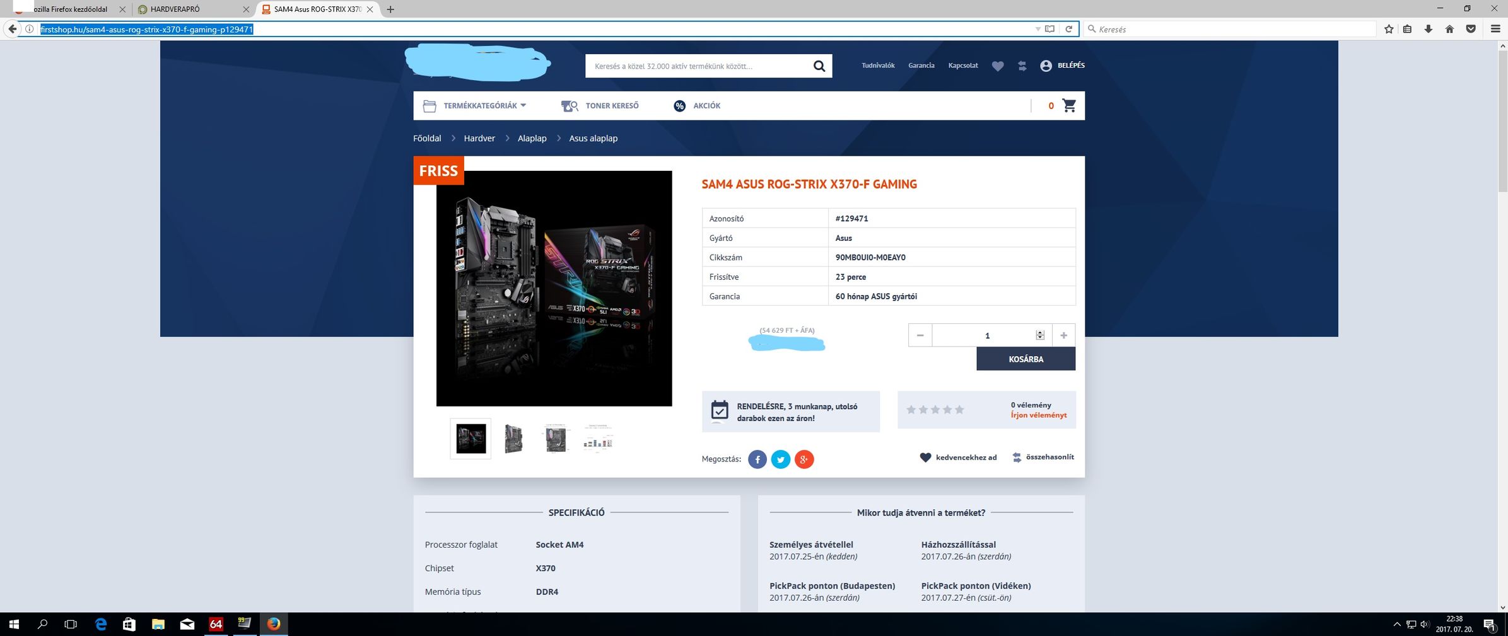This screenshot has width=1508, height=636.
Task: Open the Toner kereső menu item
Action: [x=612, y=106]
